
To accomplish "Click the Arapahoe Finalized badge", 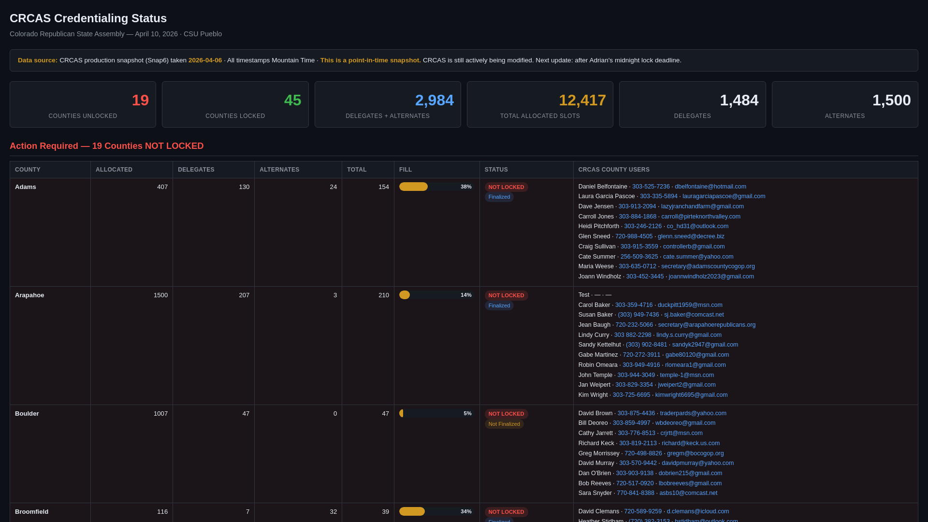I will pos(499,305).
